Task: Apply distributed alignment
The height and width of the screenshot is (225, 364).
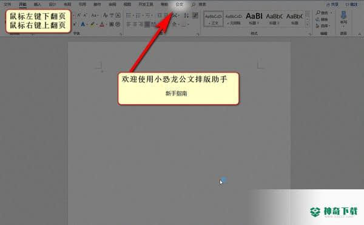Action: pos(153,24)
